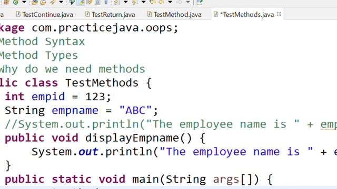
Task: Click the Last Edit Location icon
Action: 153,2
